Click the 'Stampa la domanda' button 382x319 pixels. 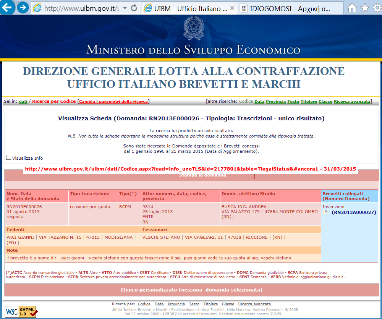[203, 175]
